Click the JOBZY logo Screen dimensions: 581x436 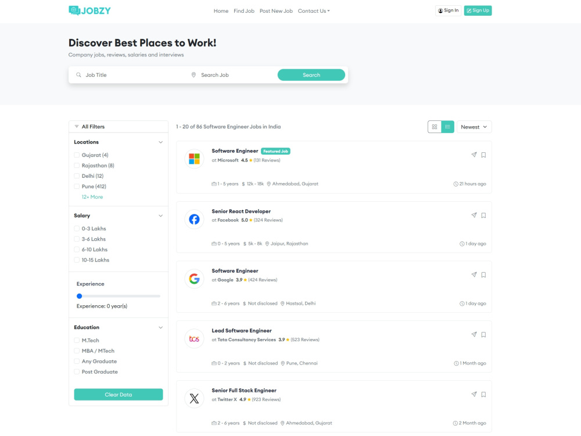point(89,10)
